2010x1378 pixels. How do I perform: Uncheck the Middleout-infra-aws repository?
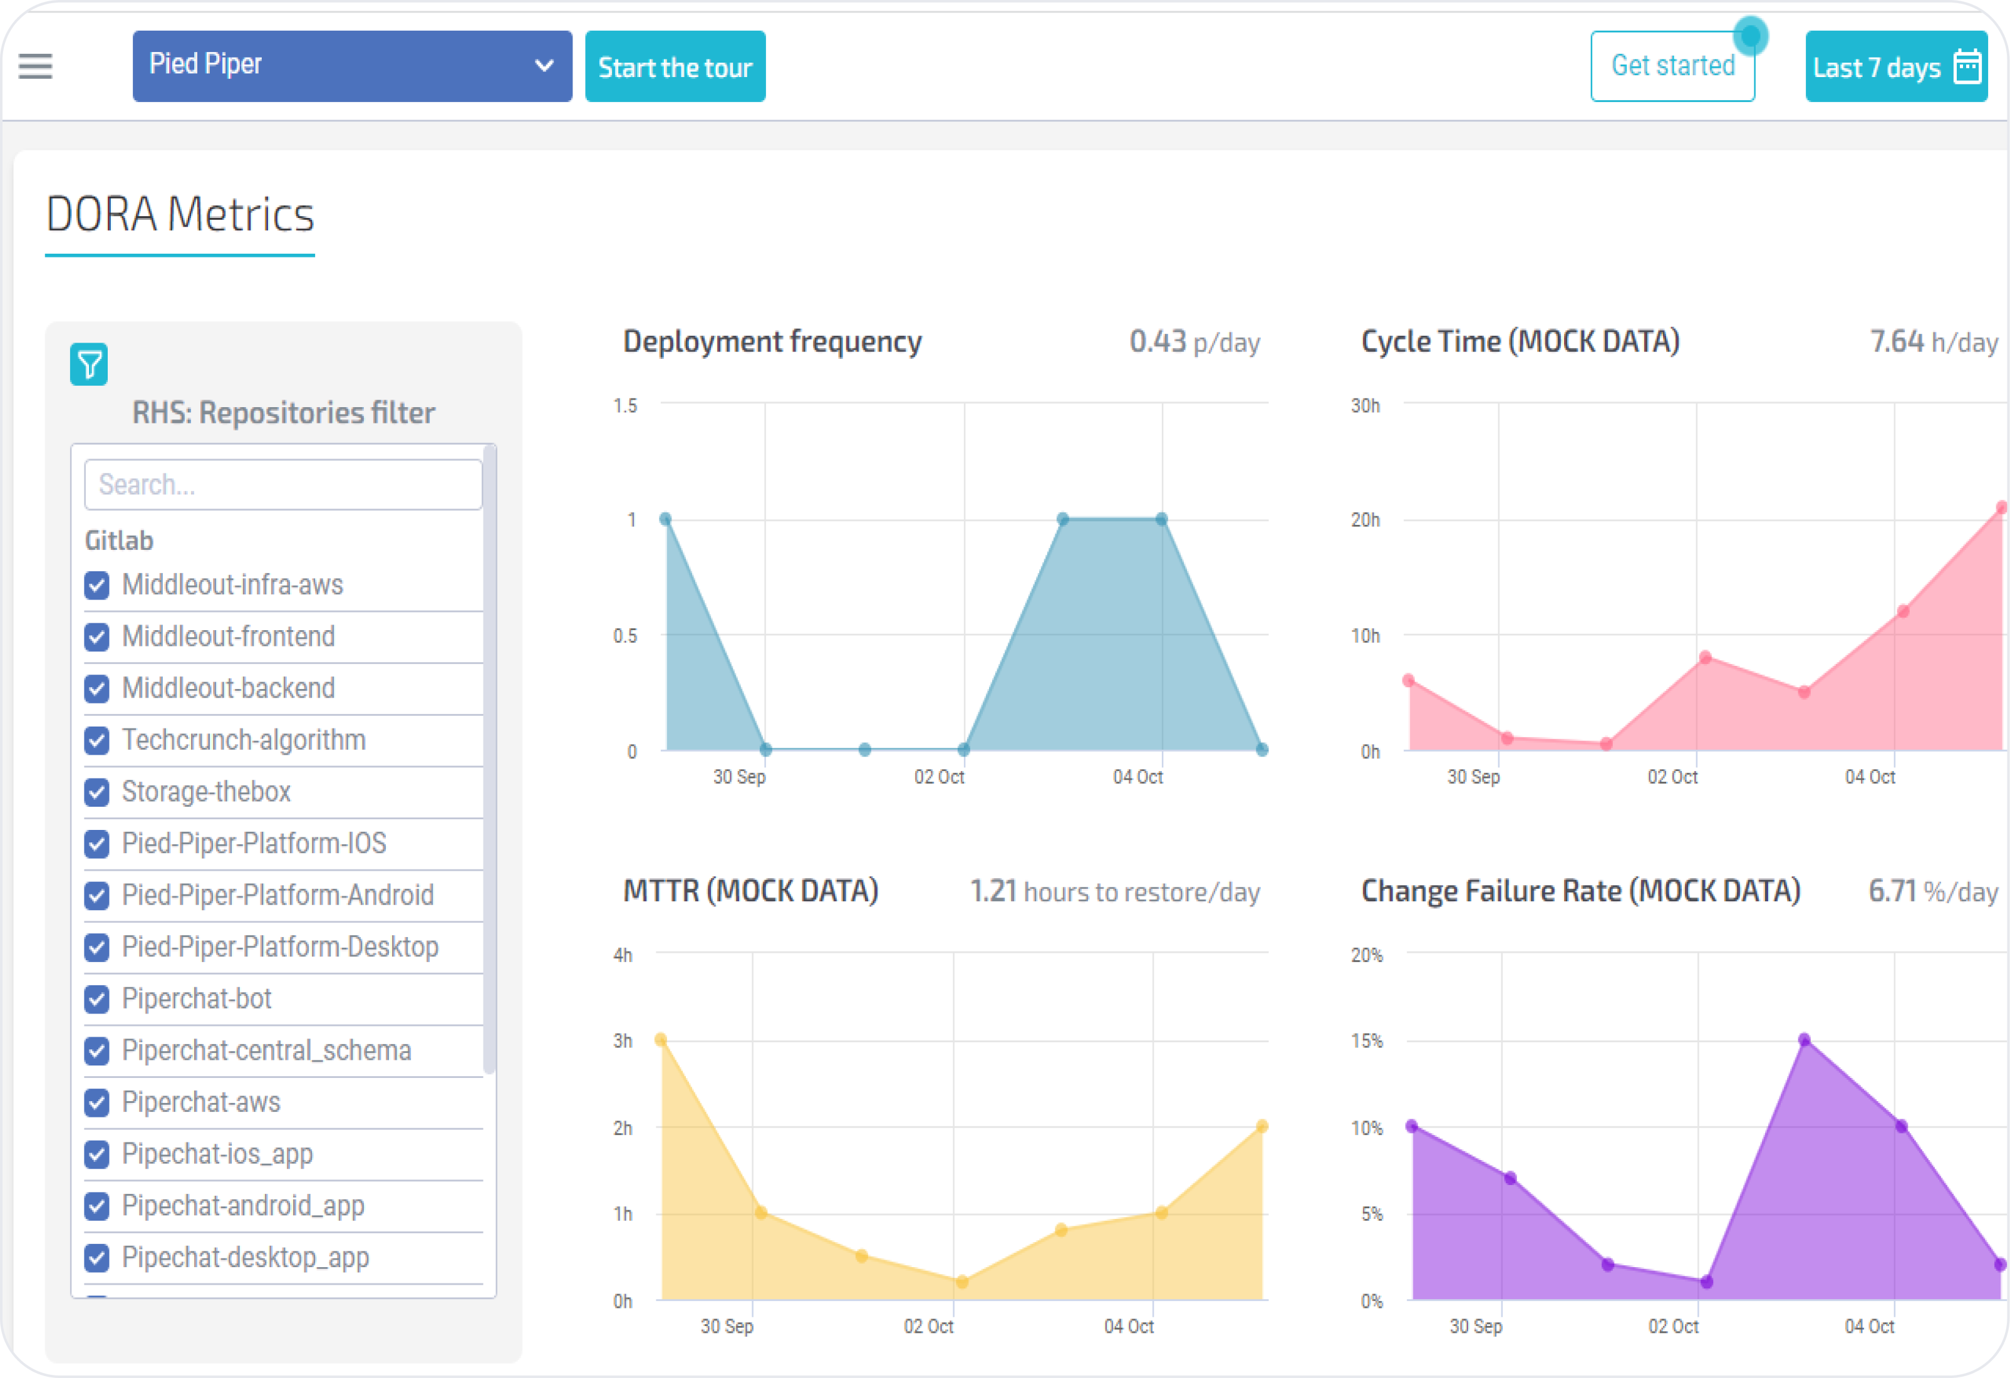click(x=97, y=586)
